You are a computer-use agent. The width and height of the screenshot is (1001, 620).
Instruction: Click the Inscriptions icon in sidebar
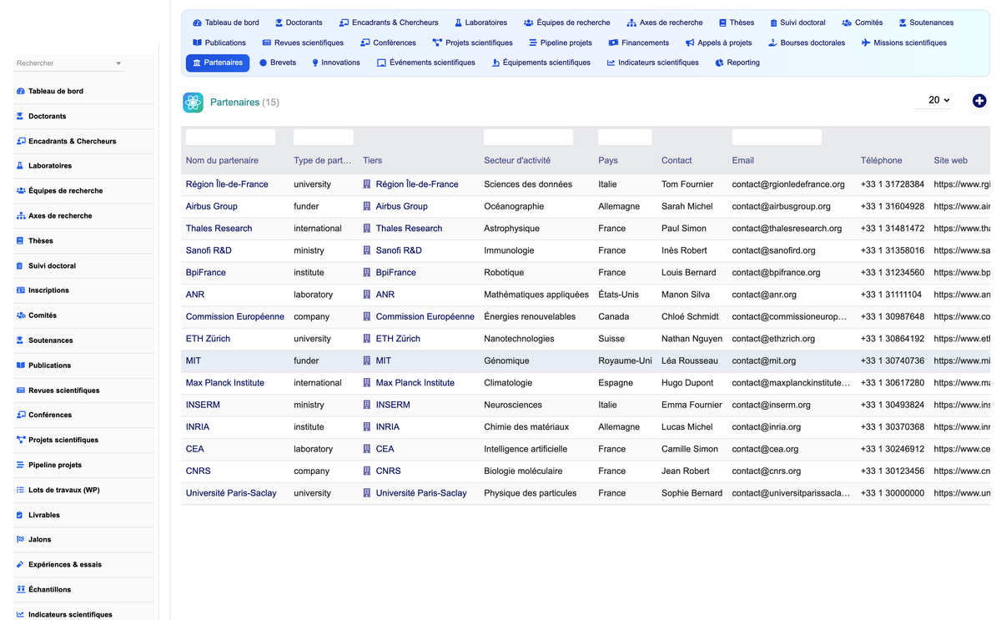pos(21,290)
